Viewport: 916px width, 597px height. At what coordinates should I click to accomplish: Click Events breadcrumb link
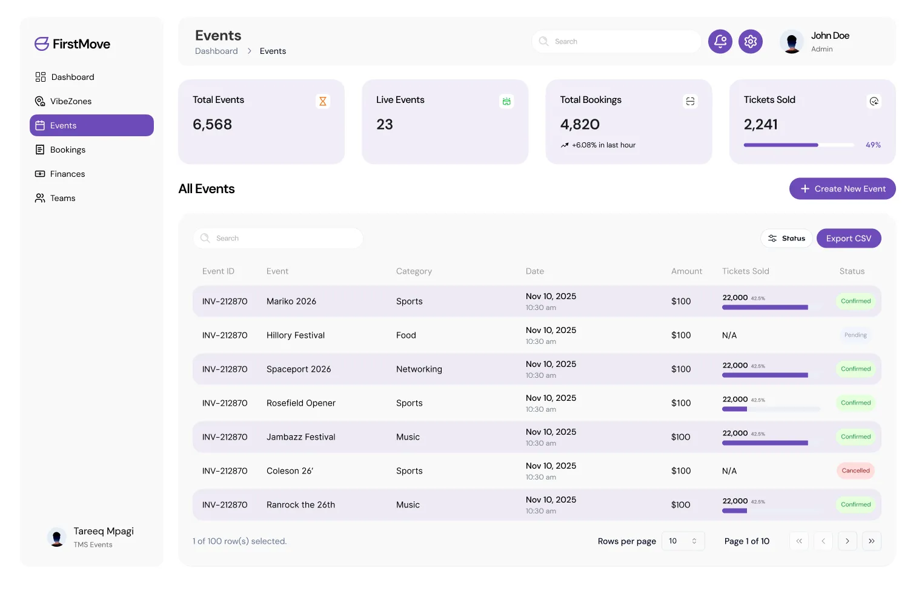point(273,51)
